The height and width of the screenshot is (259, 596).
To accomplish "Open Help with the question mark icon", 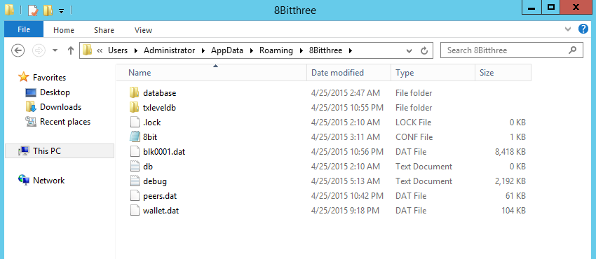I will point(583,29).
